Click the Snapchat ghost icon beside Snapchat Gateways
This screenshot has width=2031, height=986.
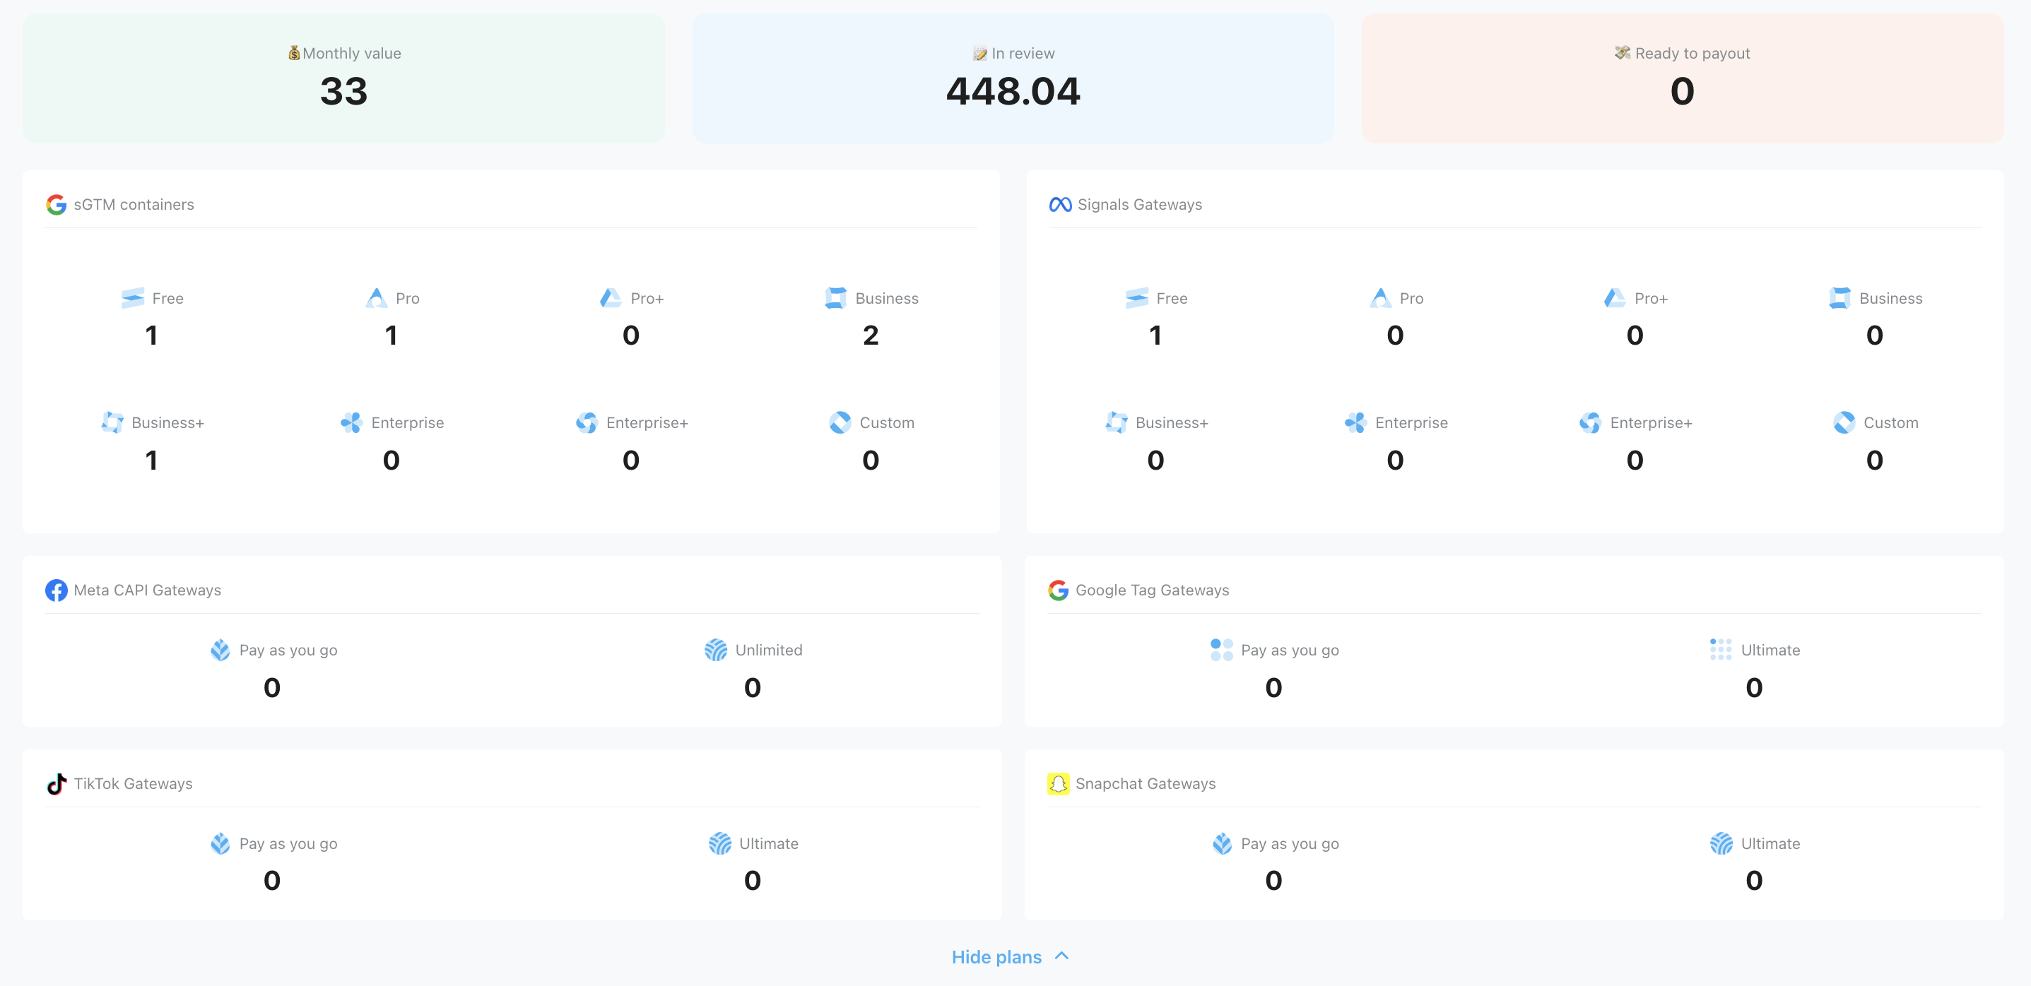pyautogui.click(x=1058, y=783)
